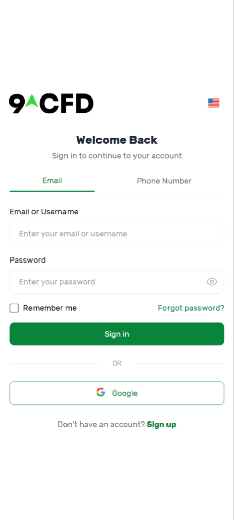Click the colorful Google G logo

[101, 393]
